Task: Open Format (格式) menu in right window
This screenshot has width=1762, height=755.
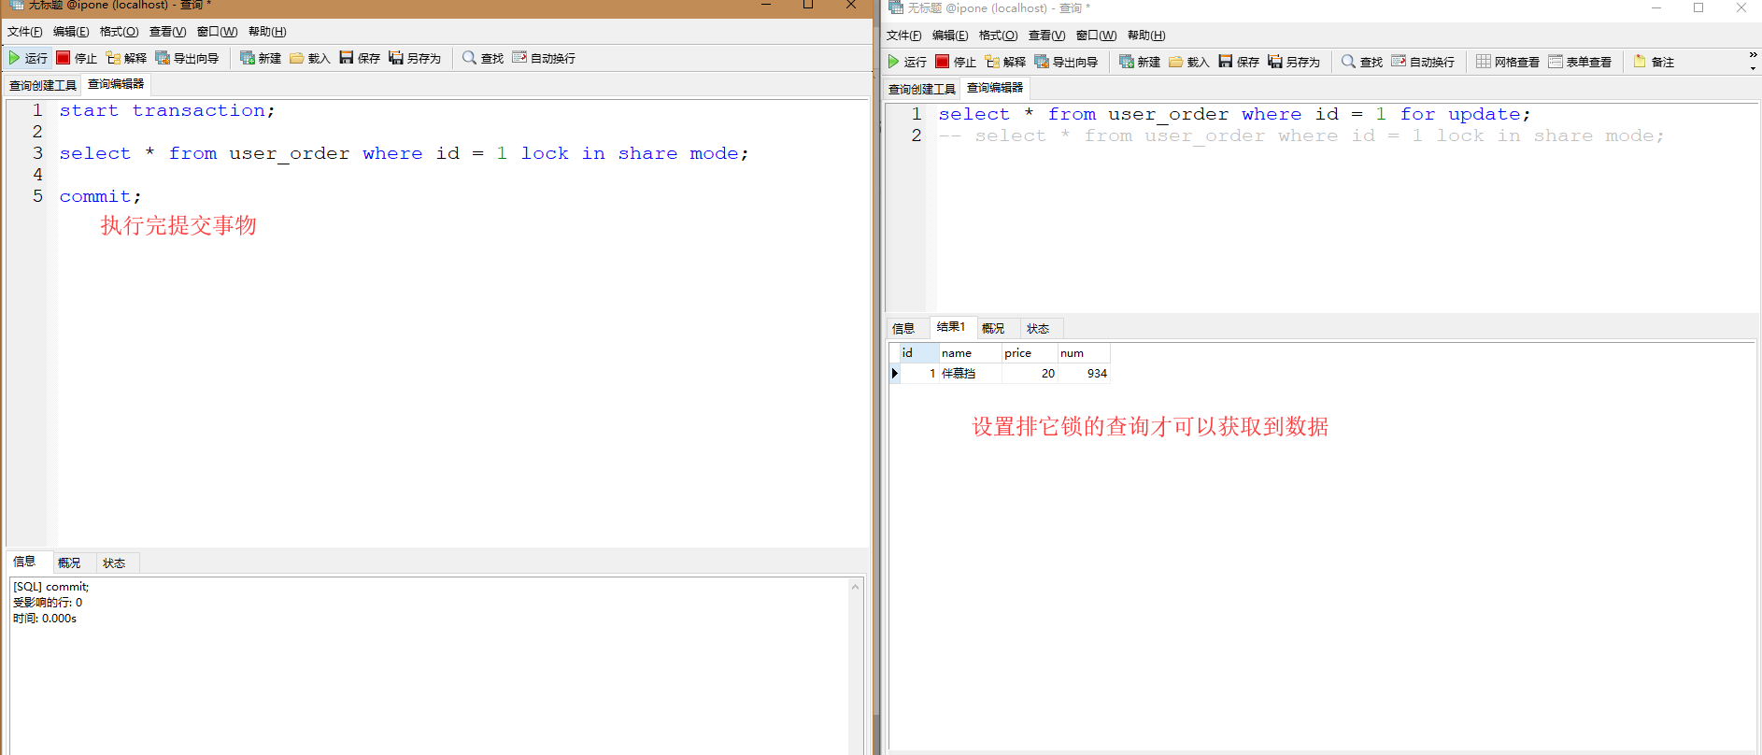Action: coord(998,36)
